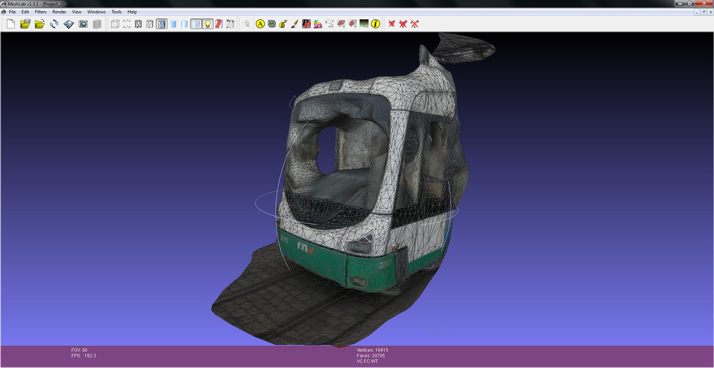Viewport: 714px width, 368px height.
Task: Toggle selected face rendering red icon
Action: [219, 24]
